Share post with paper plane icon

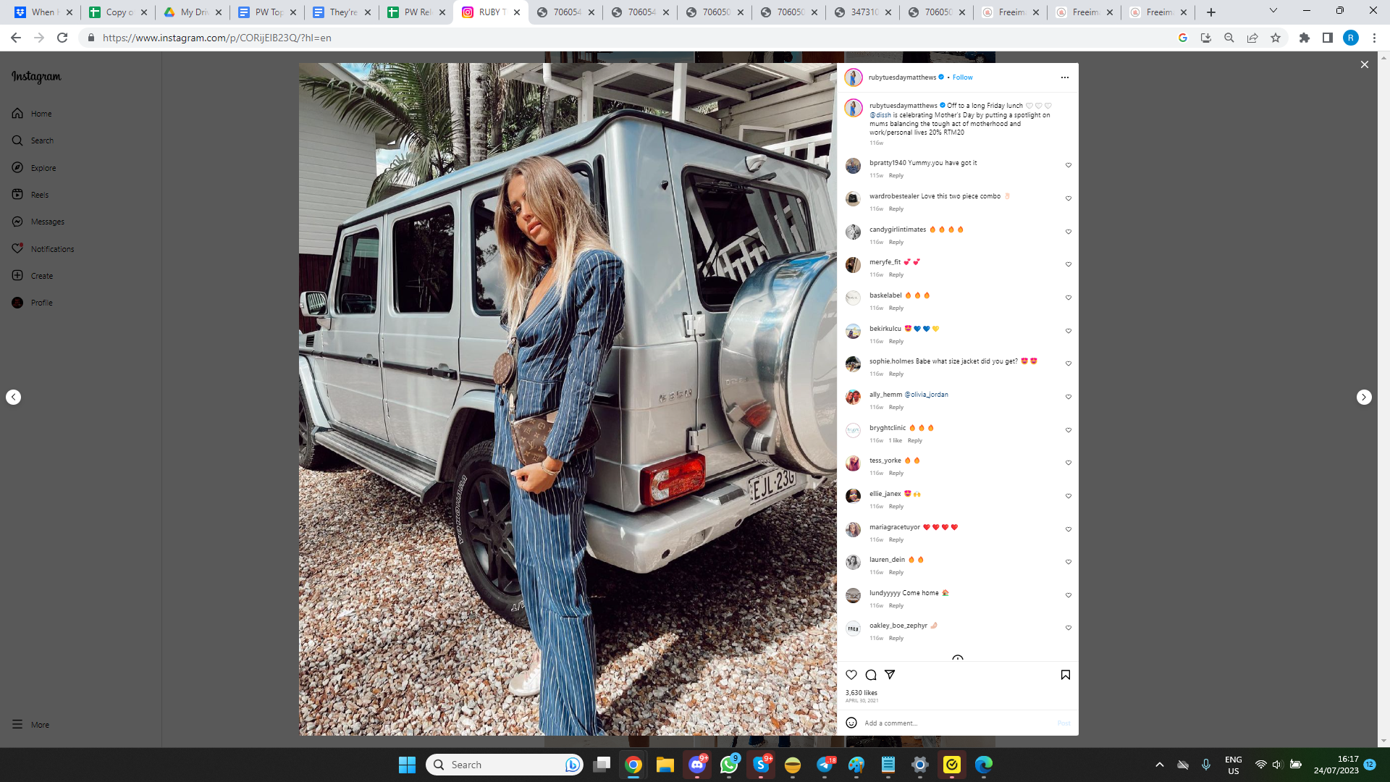pyautogui.click(x=890, y=675)
